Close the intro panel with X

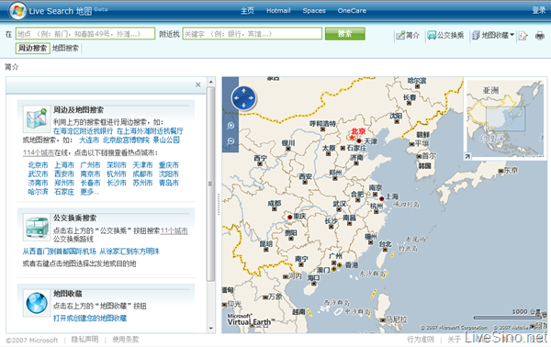197,84
